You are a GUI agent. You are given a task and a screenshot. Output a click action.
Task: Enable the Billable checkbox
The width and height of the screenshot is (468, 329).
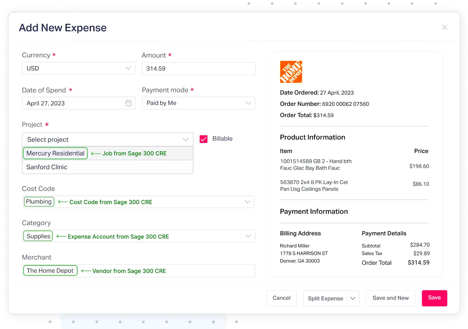pyautogui.click(x=203, y=139)
